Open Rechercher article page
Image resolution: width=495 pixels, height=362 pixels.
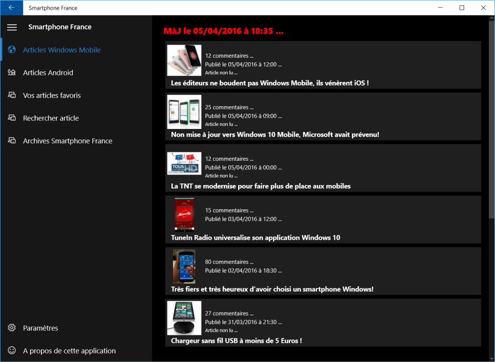[76, 118]
